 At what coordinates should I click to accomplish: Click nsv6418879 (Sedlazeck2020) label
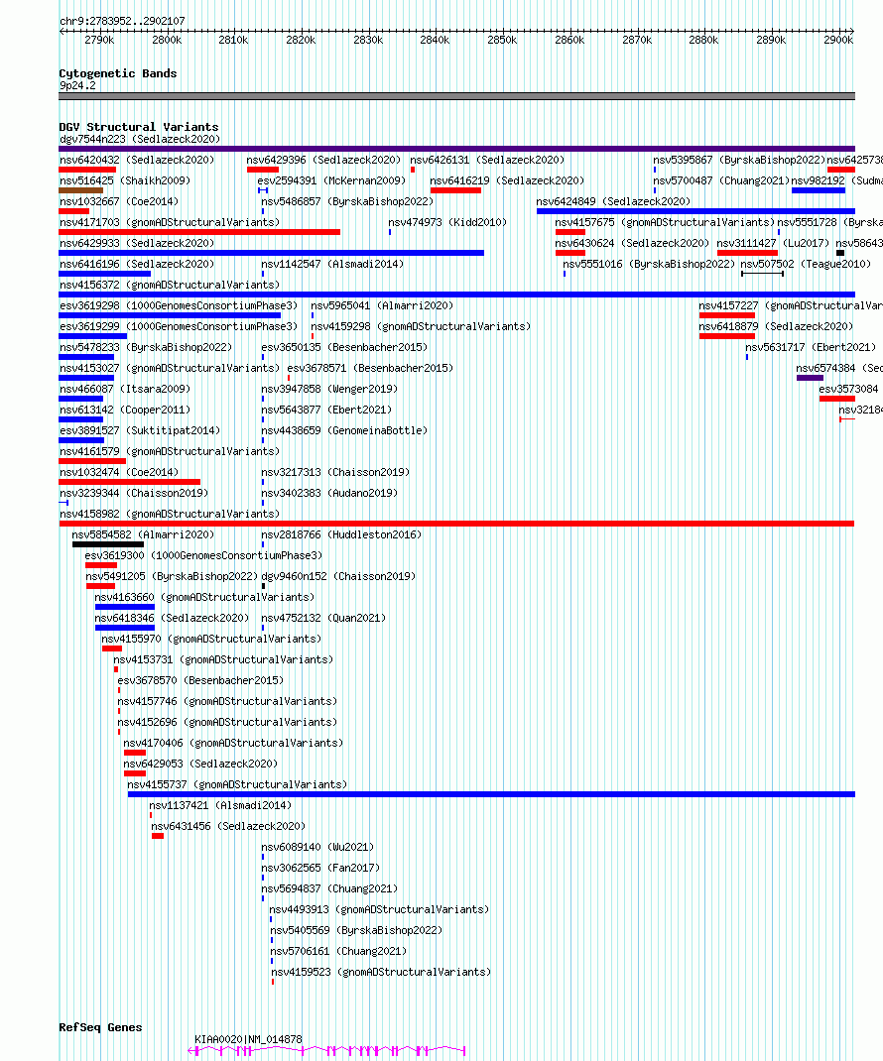coord(776,327)
